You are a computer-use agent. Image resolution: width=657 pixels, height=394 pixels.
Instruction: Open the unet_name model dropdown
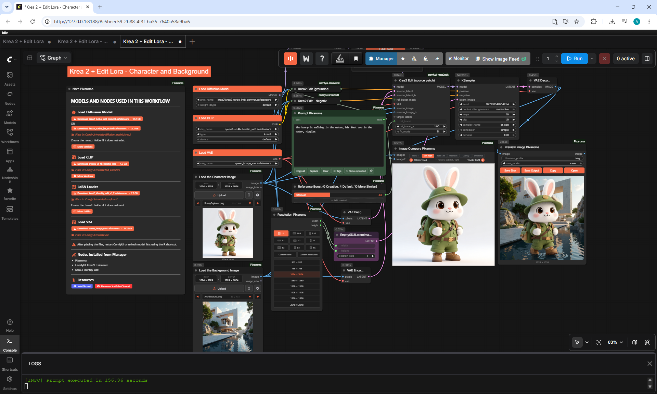click(237, 100)
